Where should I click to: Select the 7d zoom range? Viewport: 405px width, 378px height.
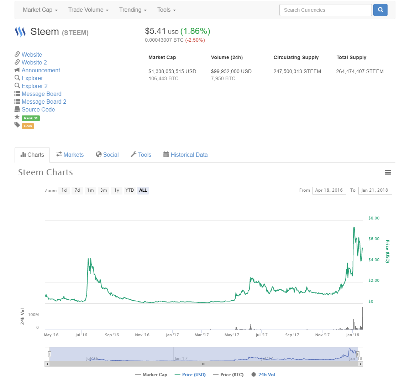tap(77, 190)
